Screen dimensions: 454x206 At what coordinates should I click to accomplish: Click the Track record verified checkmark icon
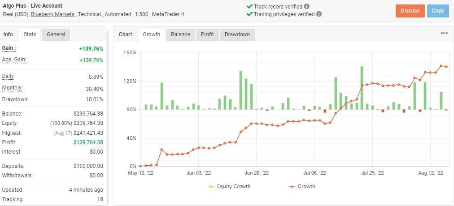pos(249,6)
